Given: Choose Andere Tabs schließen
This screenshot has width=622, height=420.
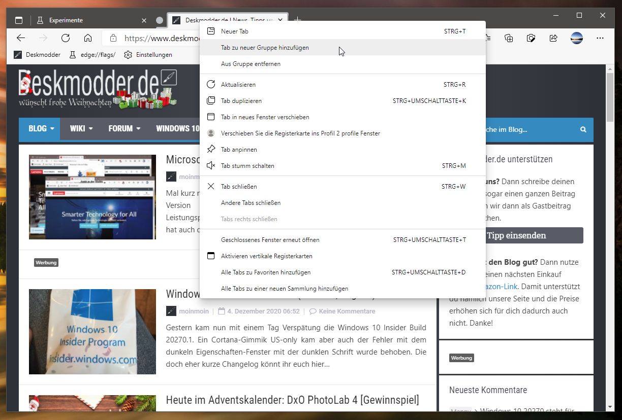Looking at the screenshot, I should (343, 203).
